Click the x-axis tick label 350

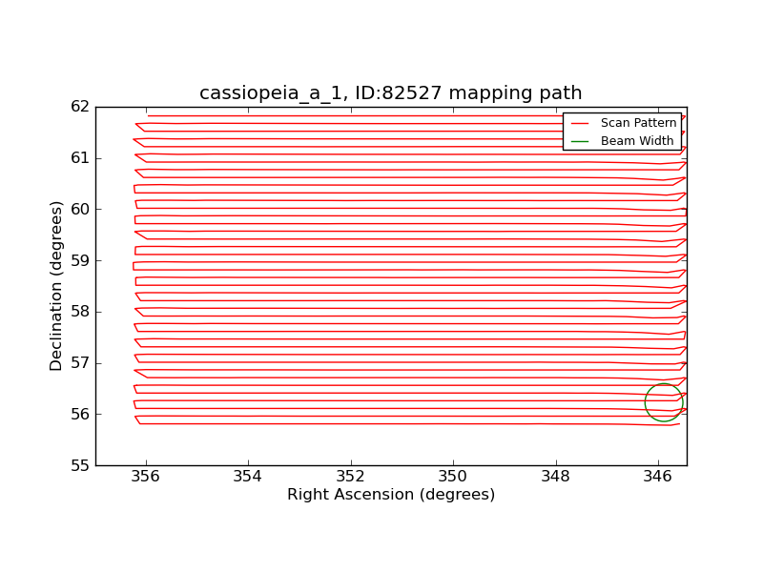click(x=453, y=476)
